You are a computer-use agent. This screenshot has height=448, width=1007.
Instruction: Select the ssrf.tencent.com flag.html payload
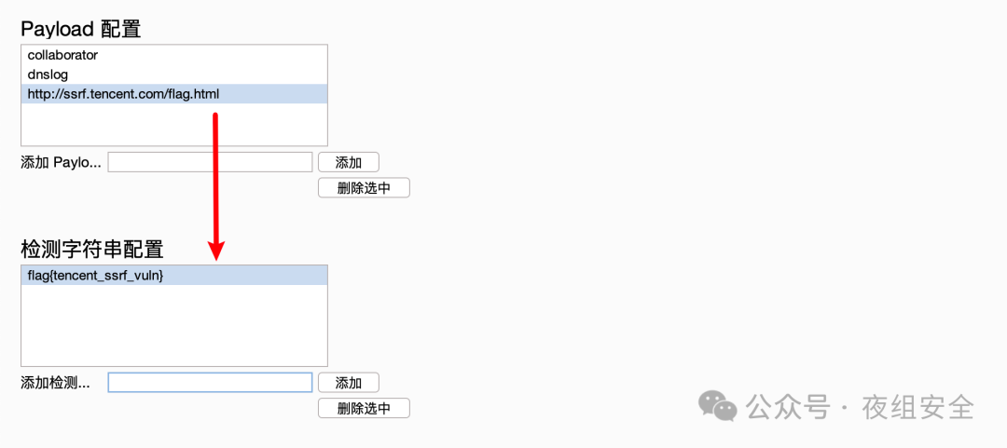(x=123, y=93)
